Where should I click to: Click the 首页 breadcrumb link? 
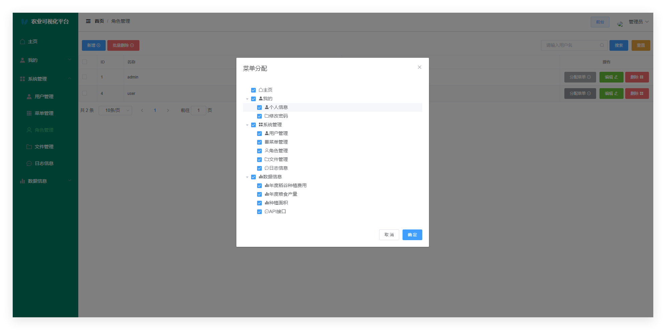[x=99, y=21]
